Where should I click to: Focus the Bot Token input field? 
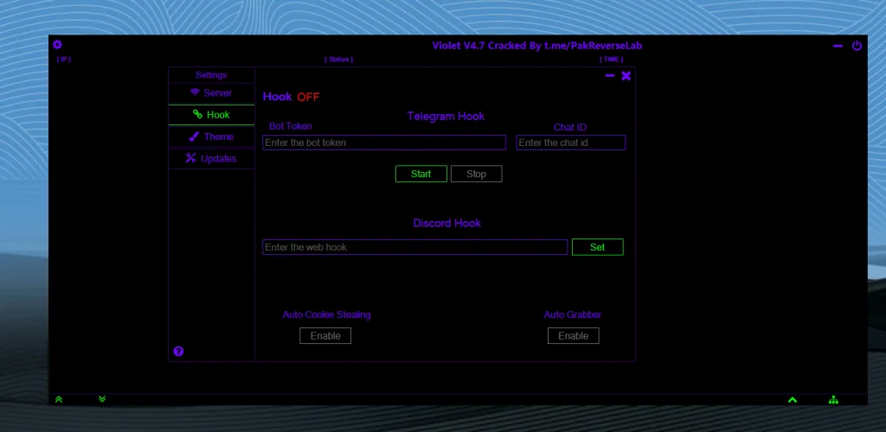coord(384,143)
